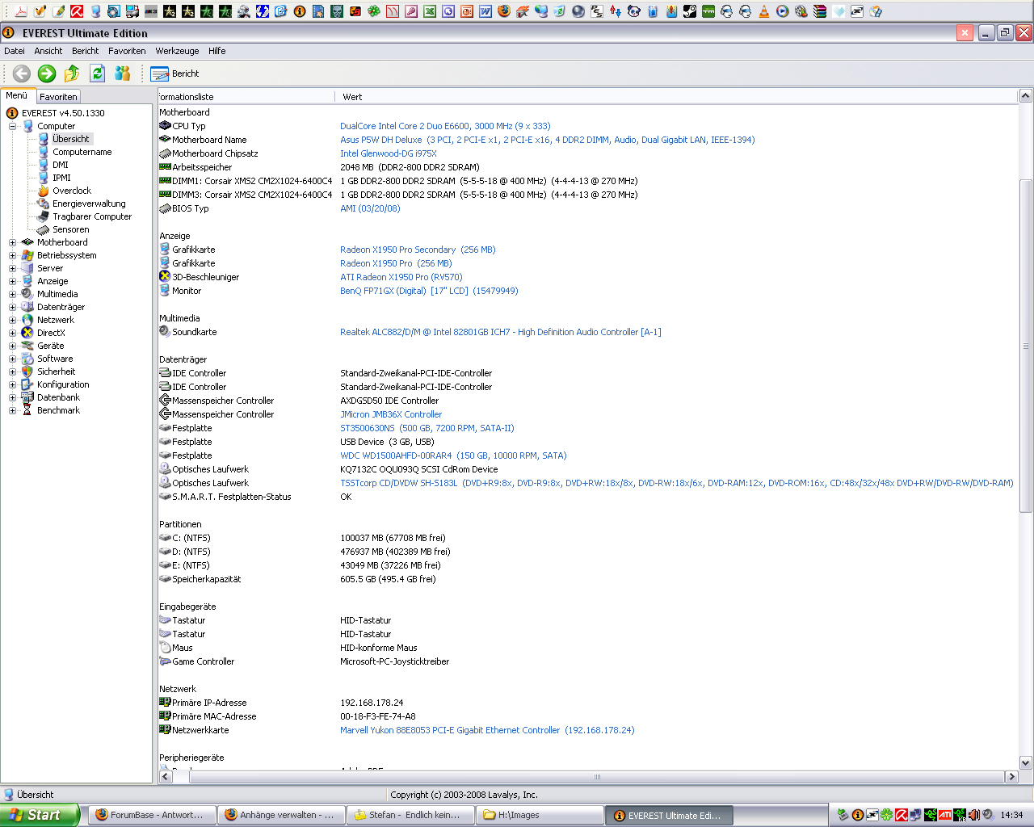Click the 192.168.178.24 IP address value
This screenshot has width=1034, height=827.
coord(372,703)
